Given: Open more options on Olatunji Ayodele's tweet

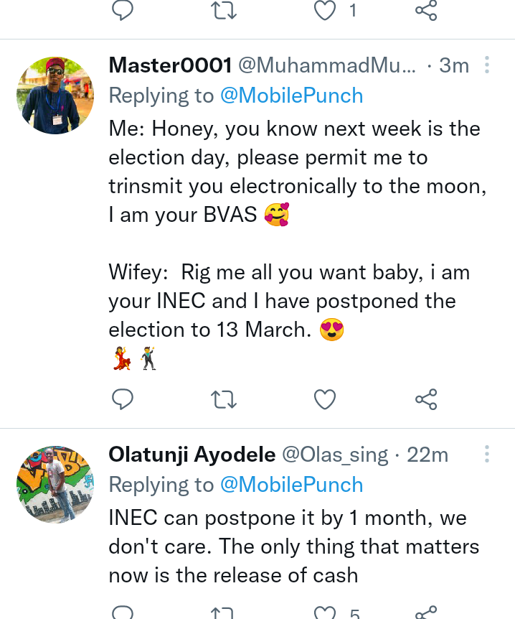Looking at the screenshot, I should pos(487,454).
